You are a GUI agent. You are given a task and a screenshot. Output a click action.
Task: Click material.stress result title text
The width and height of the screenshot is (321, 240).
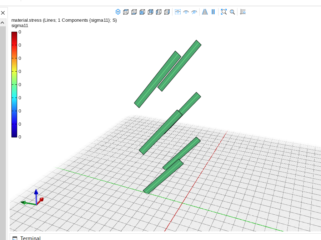64,20
